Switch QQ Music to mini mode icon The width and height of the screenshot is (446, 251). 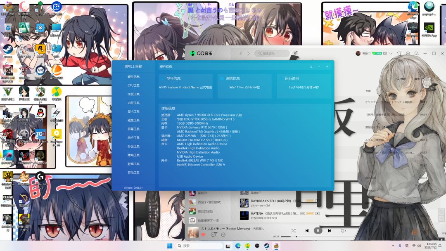tap(416, 53)
